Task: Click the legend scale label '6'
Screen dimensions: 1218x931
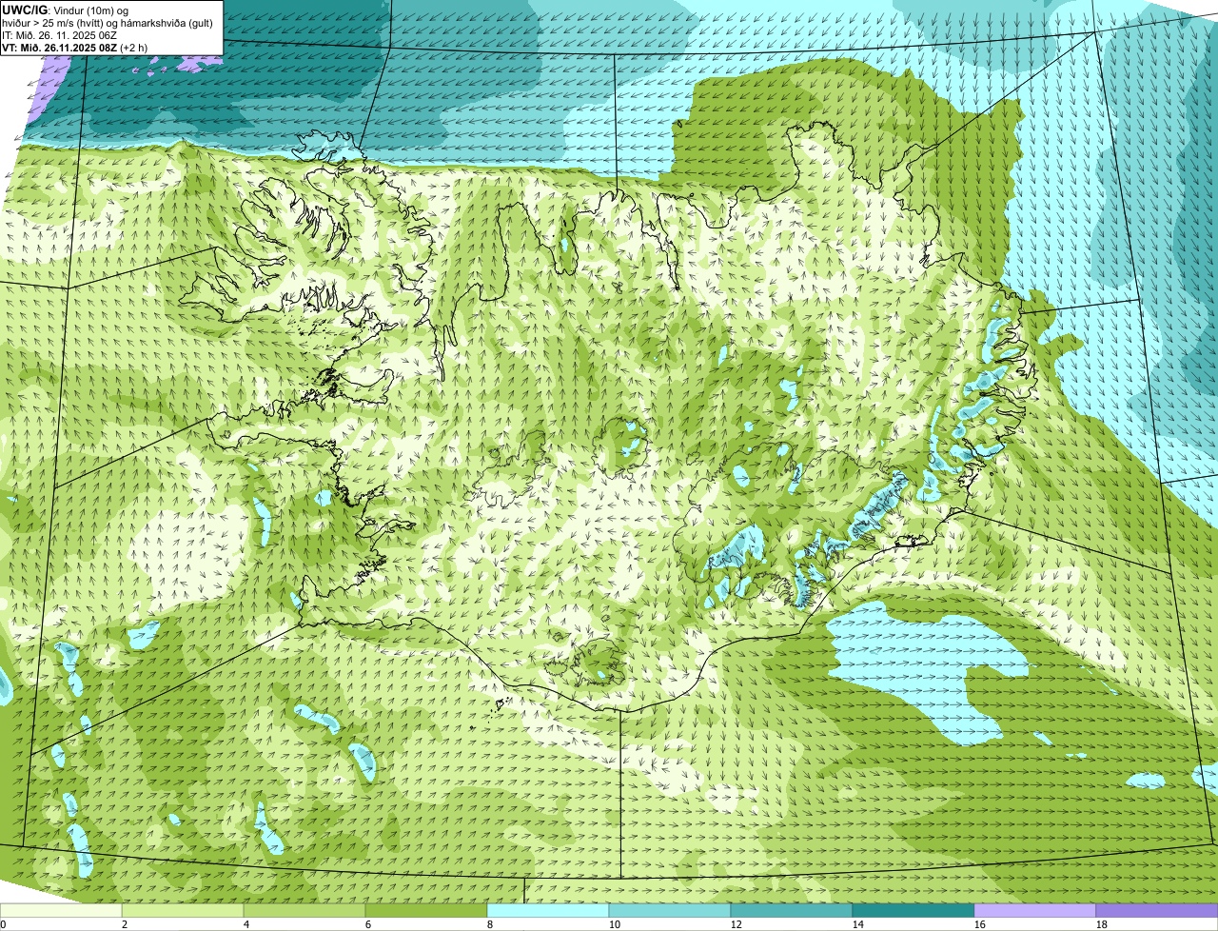Action: 368,924
